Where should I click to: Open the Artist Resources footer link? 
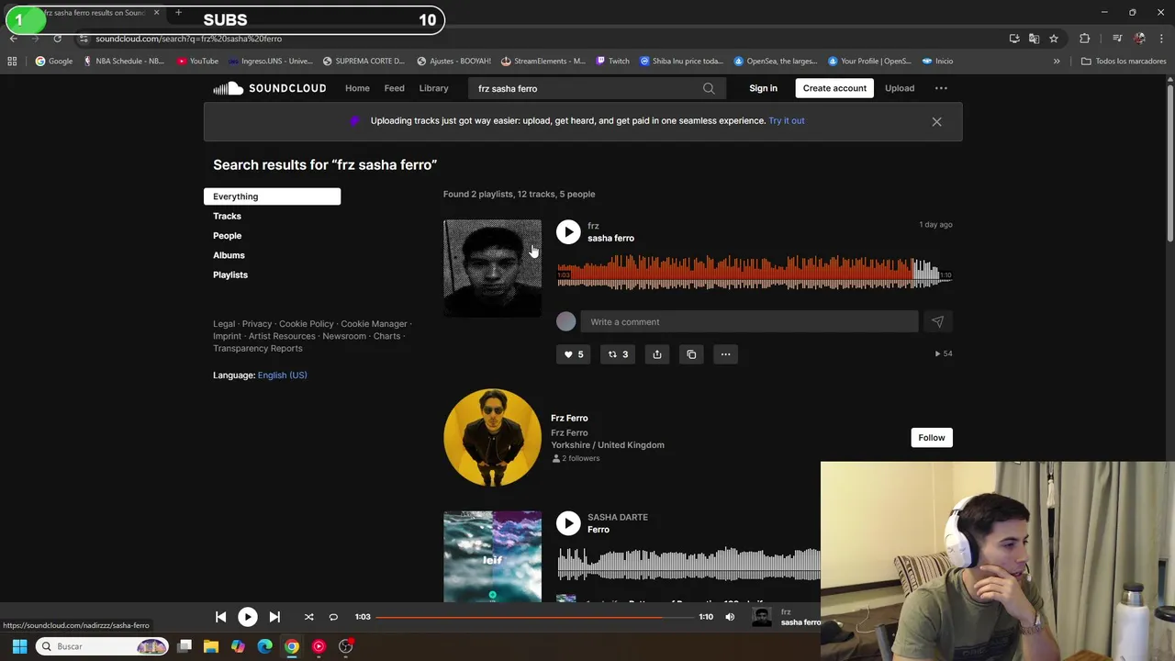(282, 336)
